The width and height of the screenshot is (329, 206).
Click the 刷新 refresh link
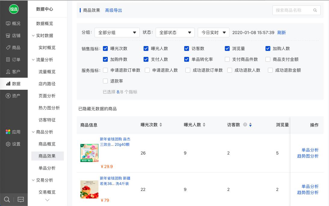281,33
